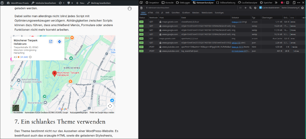Image resolution: width=306 pixels, height=139 pixels.
Task: Sort by the Status column header
Action: pos(143,18)
